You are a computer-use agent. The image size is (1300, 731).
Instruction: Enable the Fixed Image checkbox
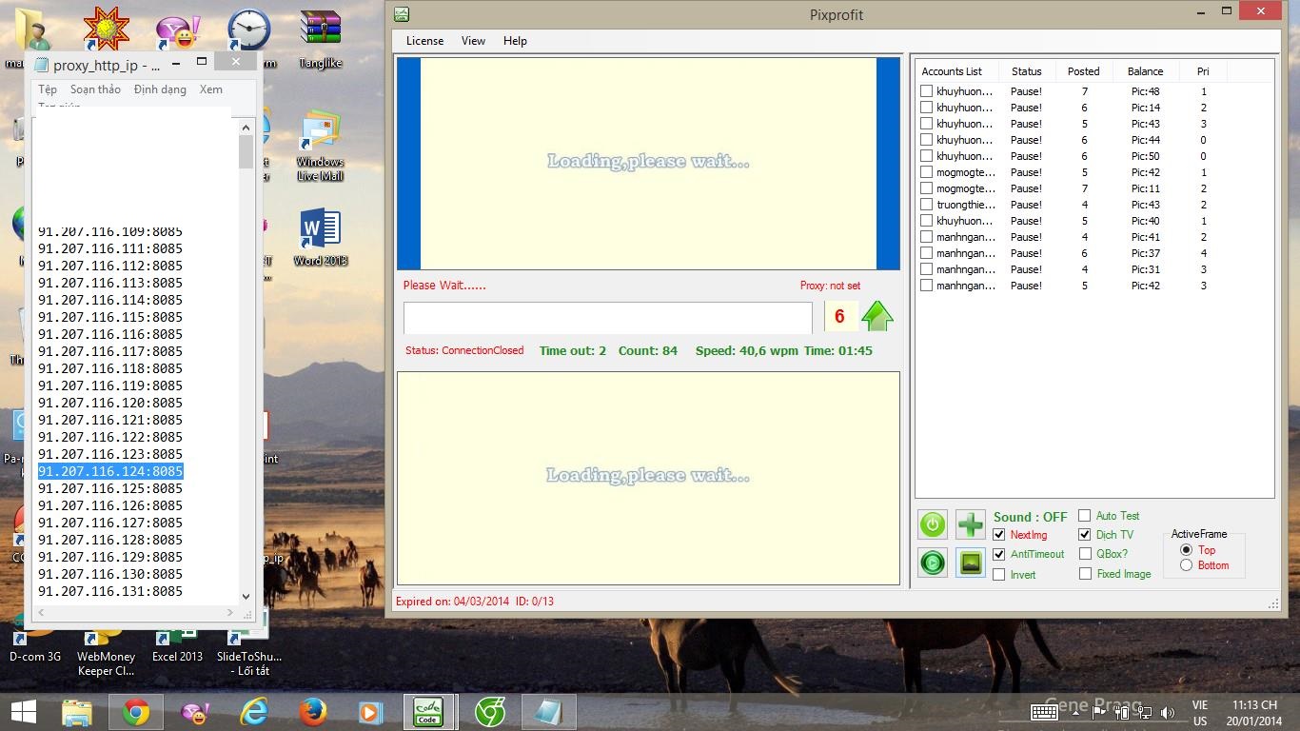tap(1084, 574)
